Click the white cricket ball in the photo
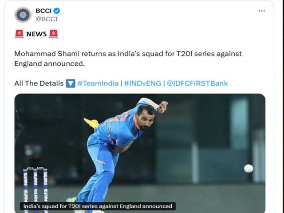 [x=248, y=169]
